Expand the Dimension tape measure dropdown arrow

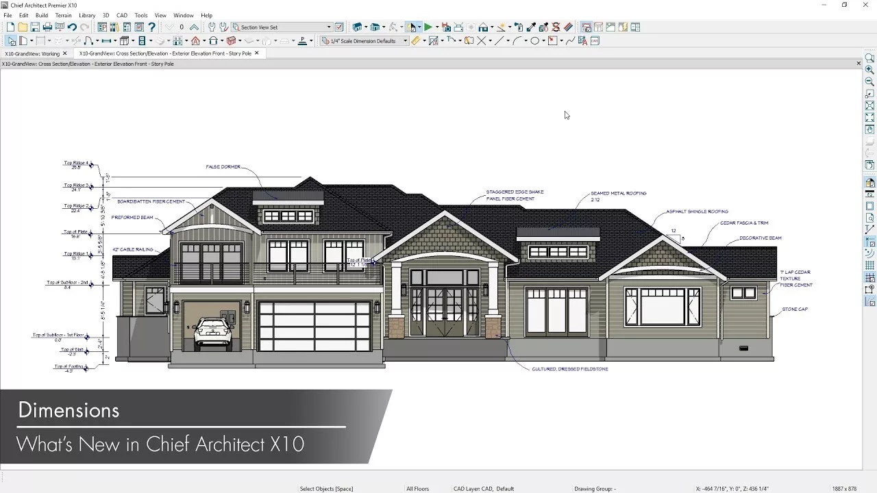(x=424, y=41)
